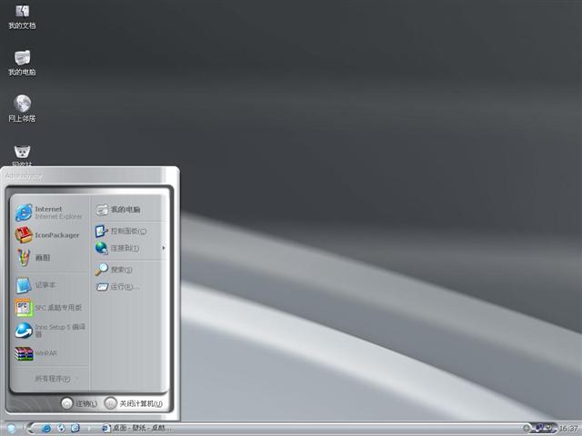Open the 我的电脑 desktop icon
582x436 pixels.
[x=22, y=63]
